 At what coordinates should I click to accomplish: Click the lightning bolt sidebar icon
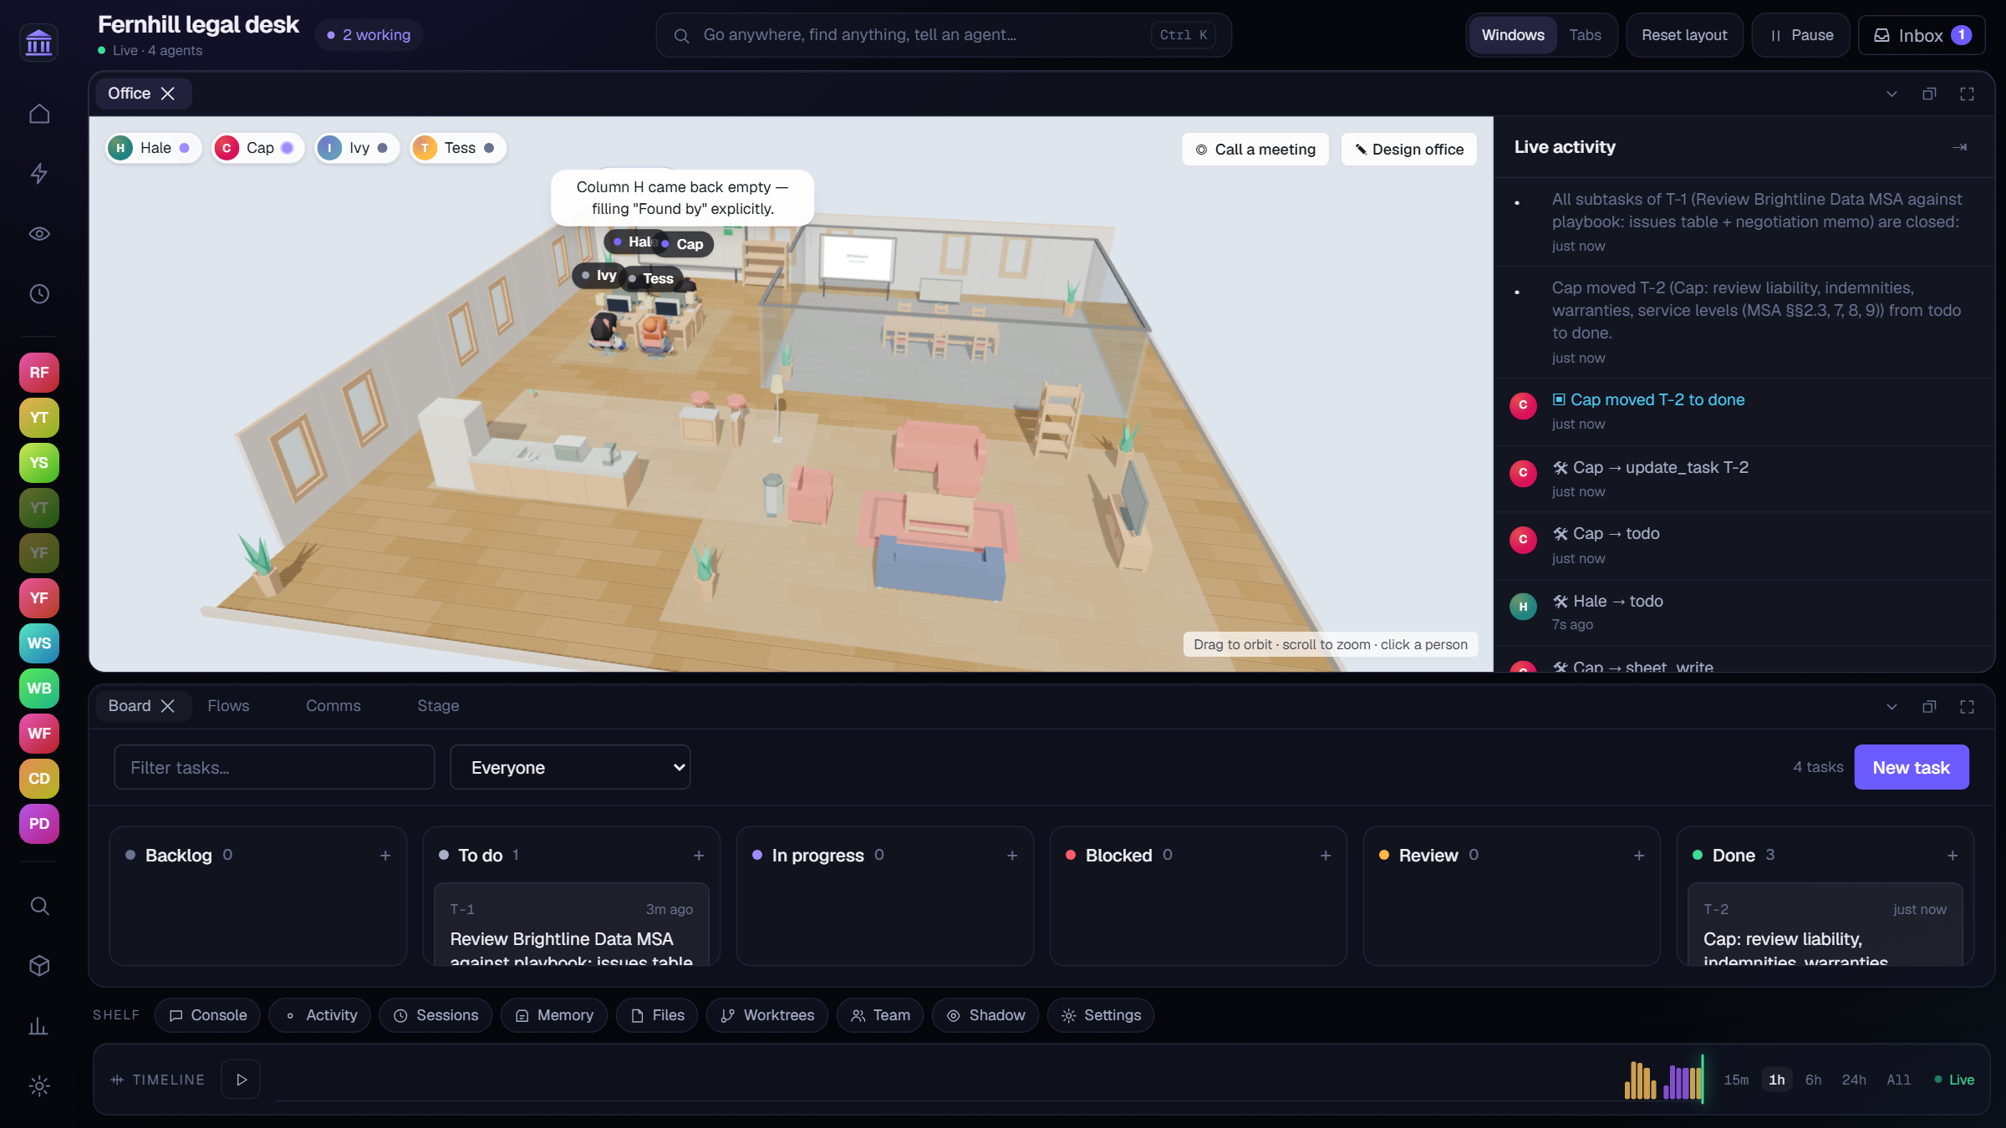click(39, 174)
